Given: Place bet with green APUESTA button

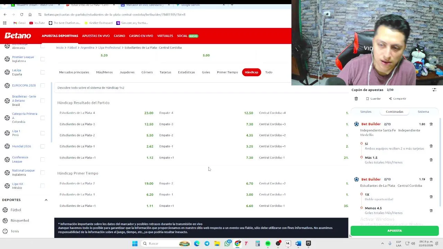Looking at the screenshot, I should click(395, 231).
